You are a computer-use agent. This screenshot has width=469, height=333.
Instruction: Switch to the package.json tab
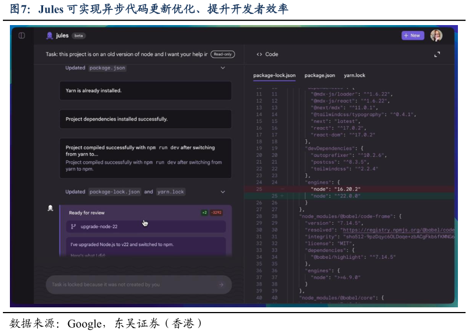point(320,75)
